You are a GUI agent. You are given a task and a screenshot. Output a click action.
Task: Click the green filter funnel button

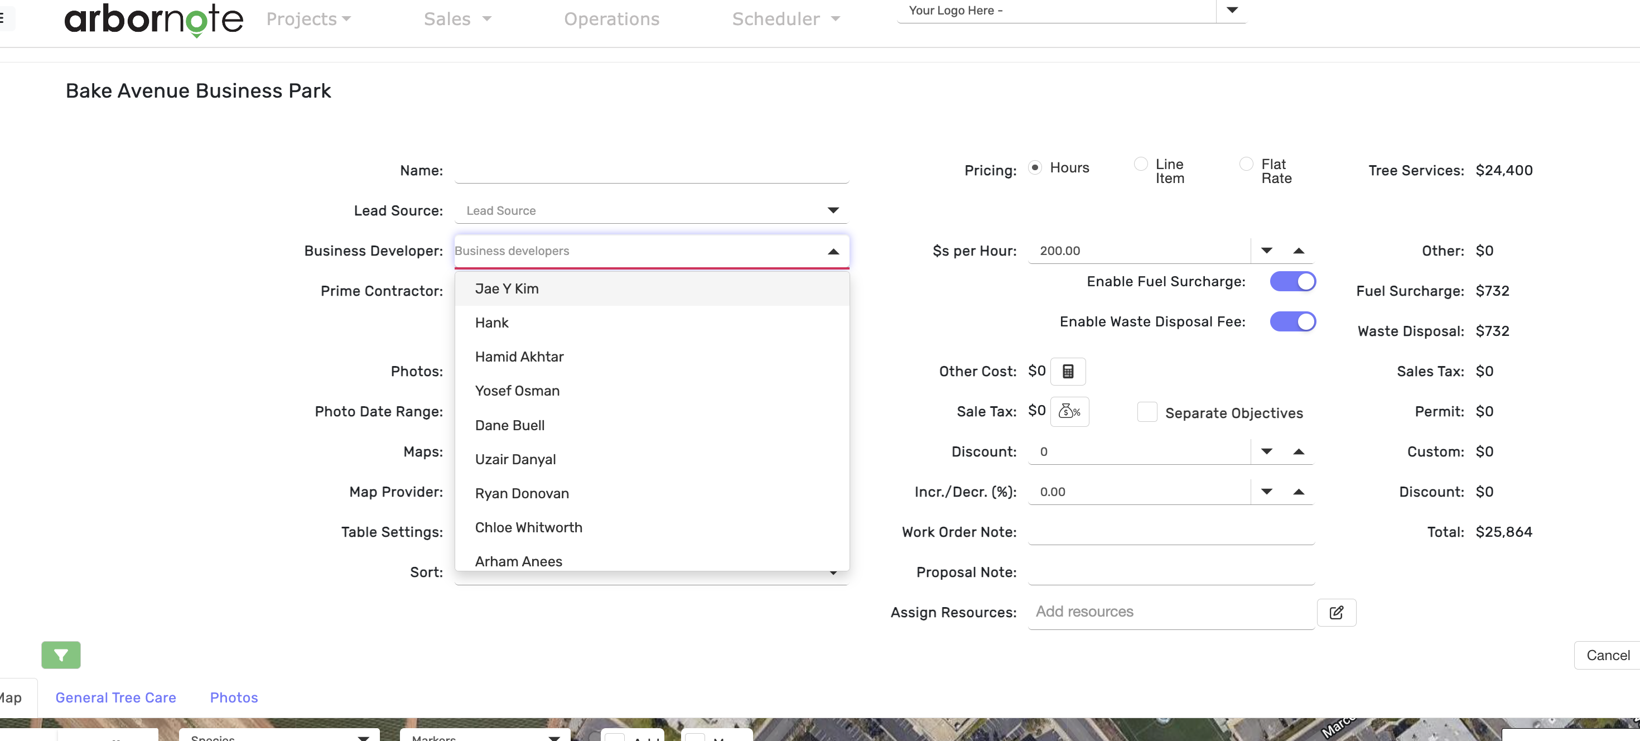[x=61, y=655]
